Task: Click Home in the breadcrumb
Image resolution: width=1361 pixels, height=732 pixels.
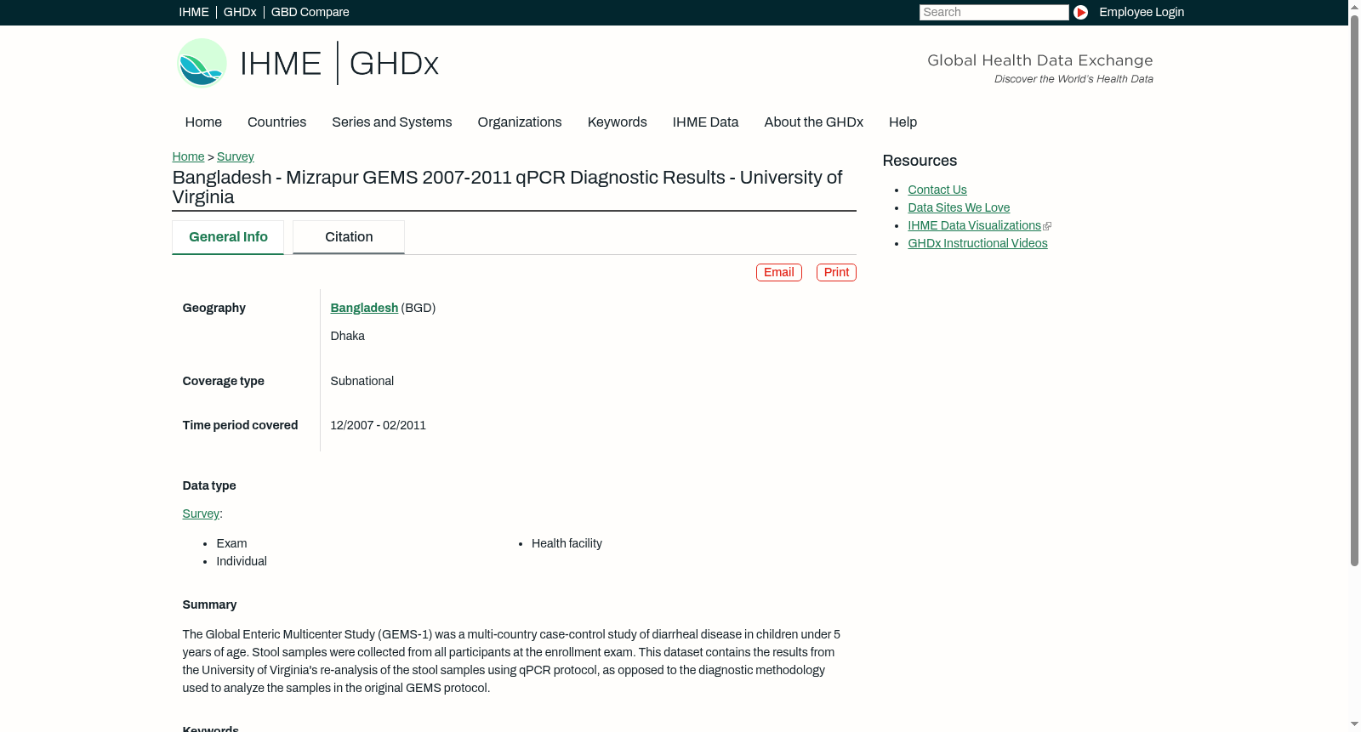Action: click(188, 156)
